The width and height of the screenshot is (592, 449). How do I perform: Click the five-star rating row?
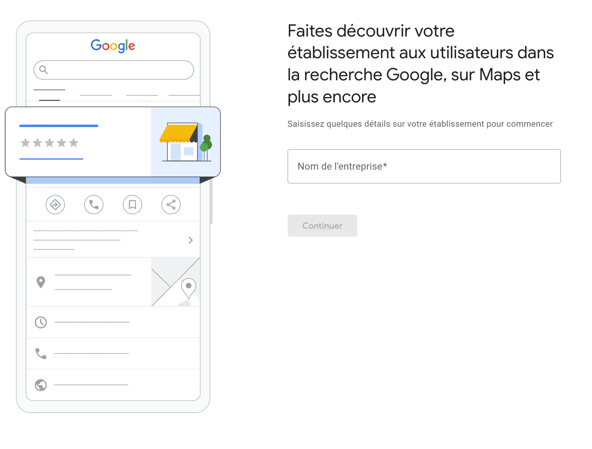(x=49, y=143)
